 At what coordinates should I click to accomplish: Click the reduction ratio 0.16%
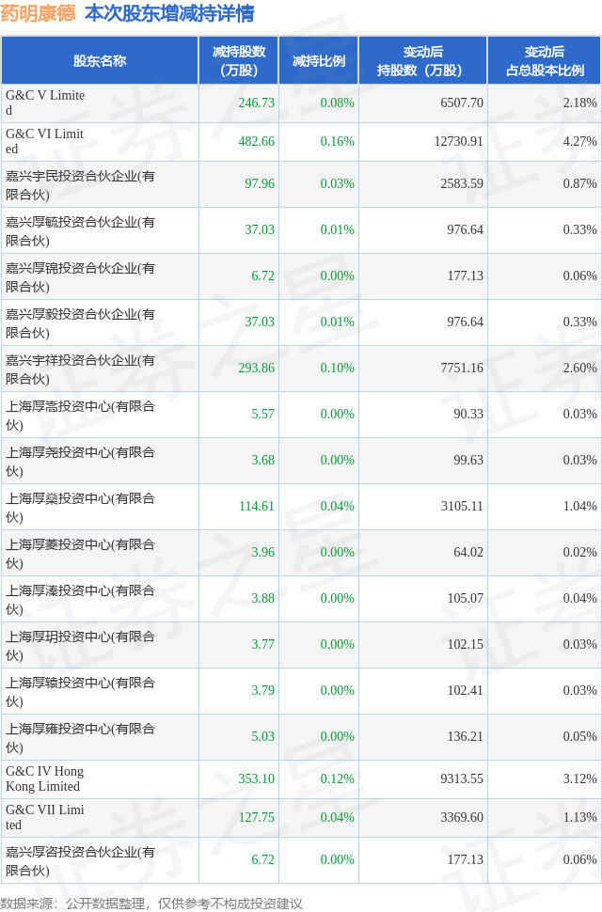338,141
